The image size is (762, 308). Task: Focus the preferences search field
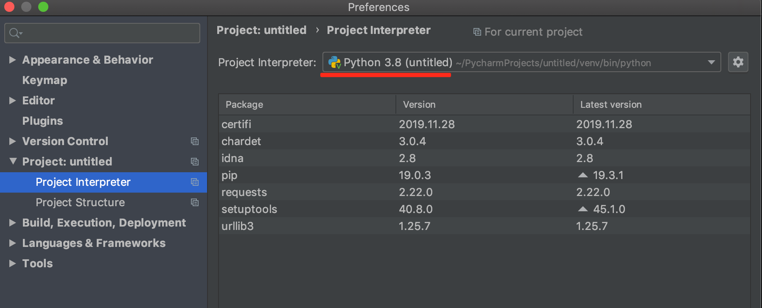[x=102, y=33]
